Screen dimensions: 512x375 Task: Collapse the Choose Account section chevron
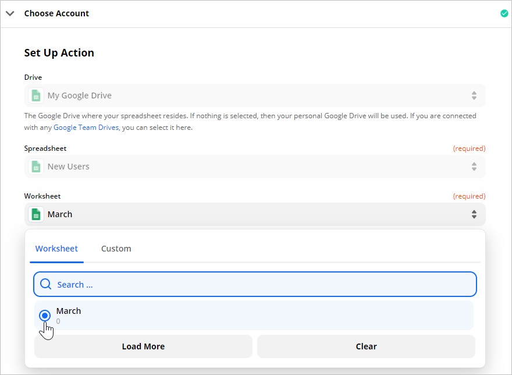[10, 13]
